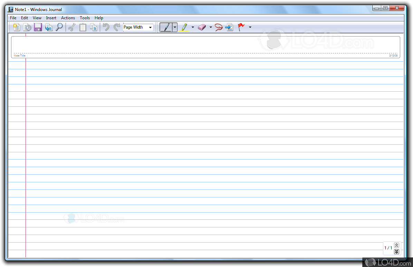Open the Flag options dropdown arrow
Screen dimensions: 413x267
pyautogui.click(x=250, y=27)
